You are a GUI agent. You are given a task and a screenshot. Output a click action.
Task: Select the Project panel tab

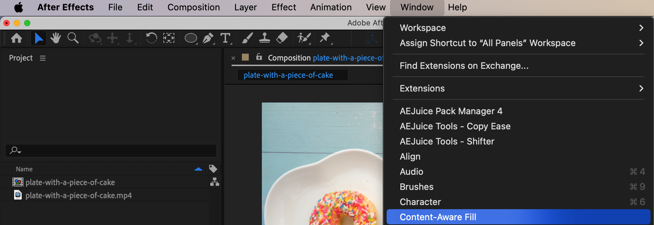tap(21, 58)
